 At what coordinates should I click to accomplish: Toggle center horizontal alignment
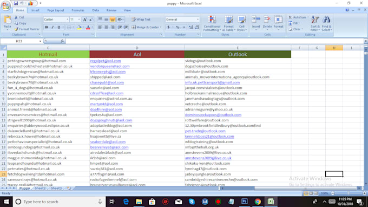tap(106, 27)
